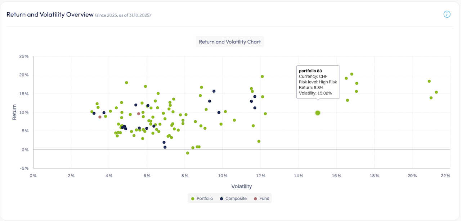Click the Return and Volatility Chart title
This screenshot has width=461, height=221.
pyautogui.click(x=230, y=42)
